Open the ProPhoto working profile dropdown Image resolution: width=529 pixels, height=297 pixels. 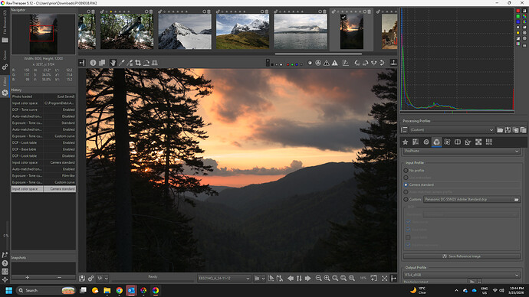pyautogui.click(x=462, y=152)
